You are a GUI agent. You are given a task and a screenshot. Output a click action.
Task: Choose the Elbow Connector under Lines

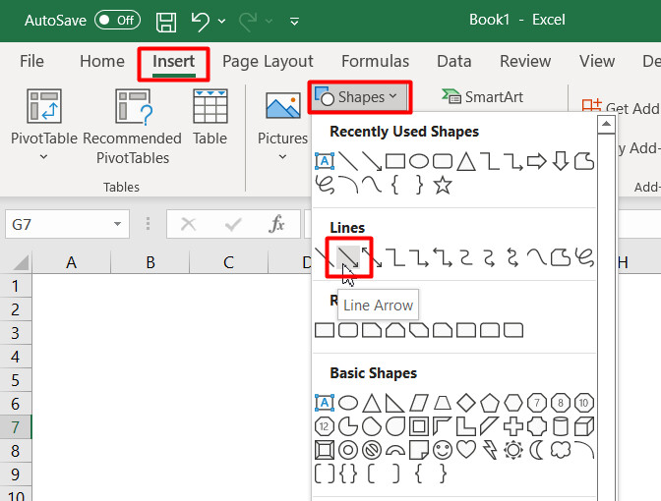395,257
